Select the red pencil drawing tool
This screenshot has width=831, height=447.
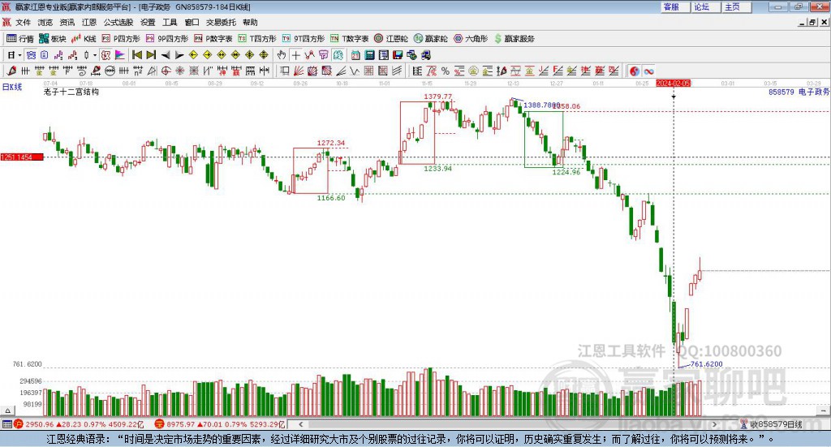(11, 71)
